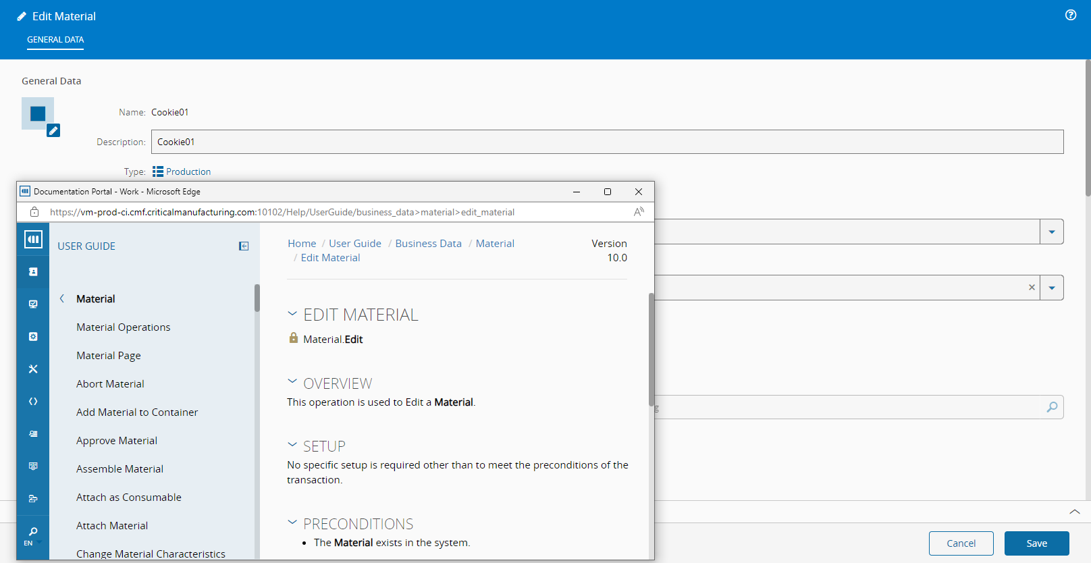The height and width of the screenshot is (563, 1091).
Task: Click the help question mark icon
Action: [1070, 16]
